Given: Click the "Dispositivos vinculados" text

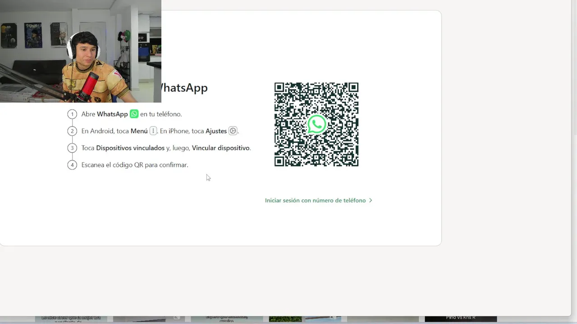Looking at the screenshot, I should pyautogui.click(x=130, y=148).
